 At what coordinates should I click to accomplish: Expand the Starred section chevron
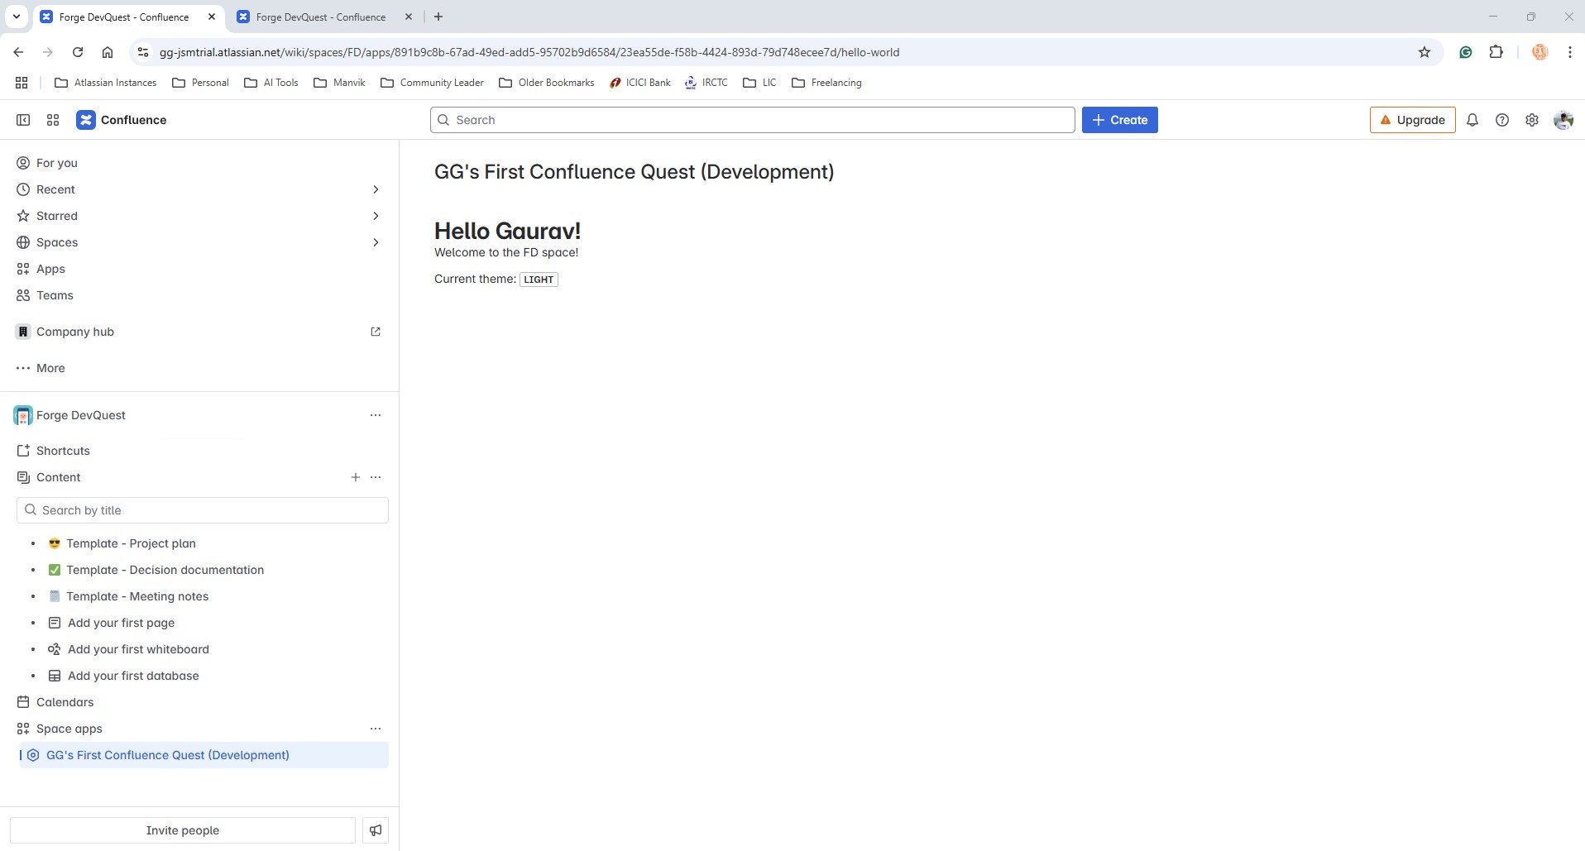pos(376,216)
